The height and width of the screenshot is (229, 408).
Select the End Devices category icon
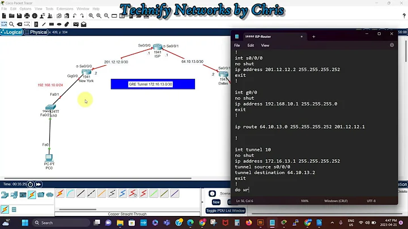pyautogui.click(x=14, y=194)
